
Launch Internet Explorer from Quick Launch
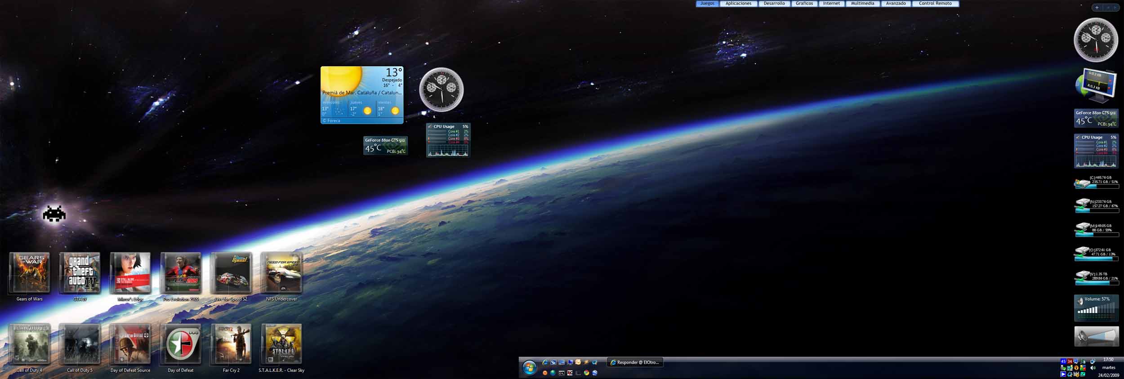(x=545, y=362)
